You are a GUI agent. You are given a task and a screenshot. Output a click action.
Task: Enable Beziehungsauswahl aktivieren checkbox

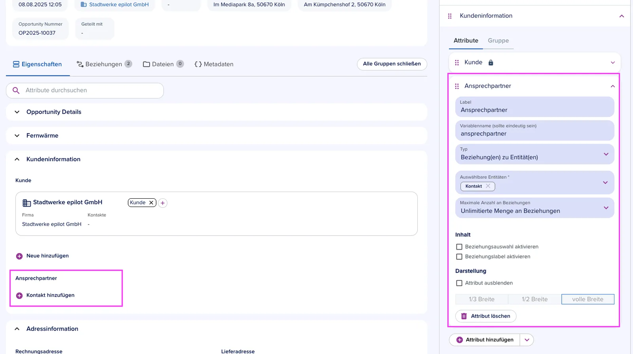click(459, 247)
